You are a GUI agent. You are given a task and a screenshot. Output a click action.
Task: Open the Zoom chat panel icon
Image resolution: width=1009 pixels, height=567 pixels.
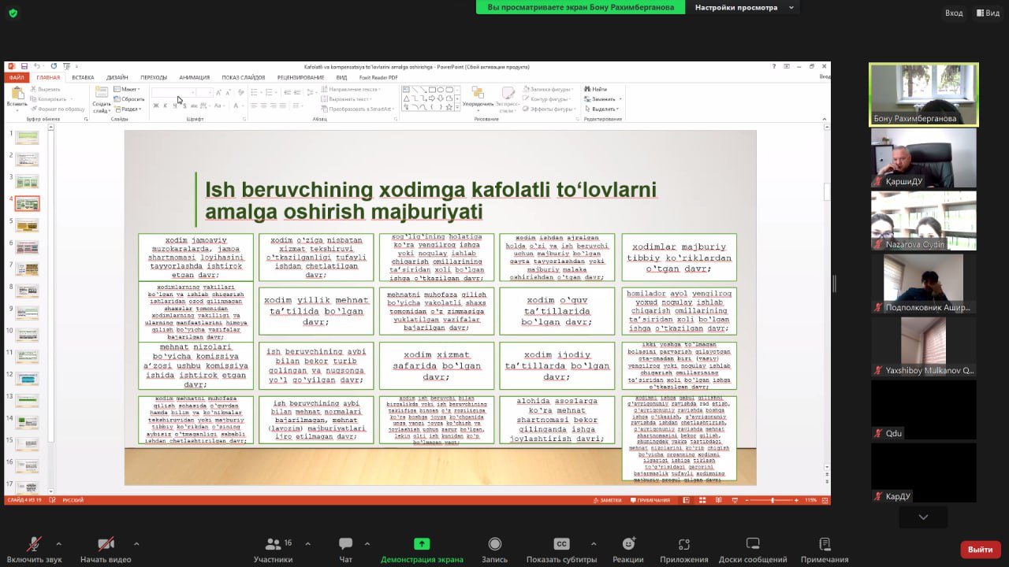pyautogui.click(x=345, y=544)
